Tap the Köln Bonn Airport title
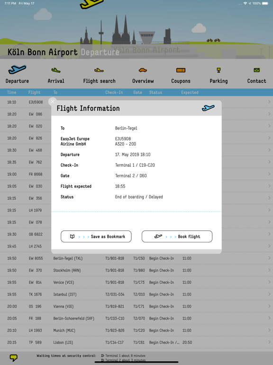Image resolution: width=273 pixels, height=365 pixels. [43, 52]
